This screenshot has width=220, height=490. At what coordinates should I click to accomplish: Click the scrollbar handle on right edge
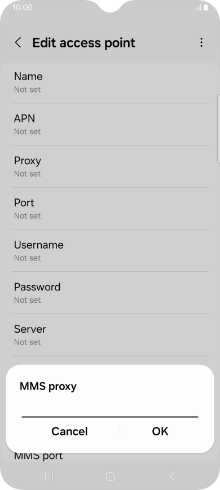point(218,128)
